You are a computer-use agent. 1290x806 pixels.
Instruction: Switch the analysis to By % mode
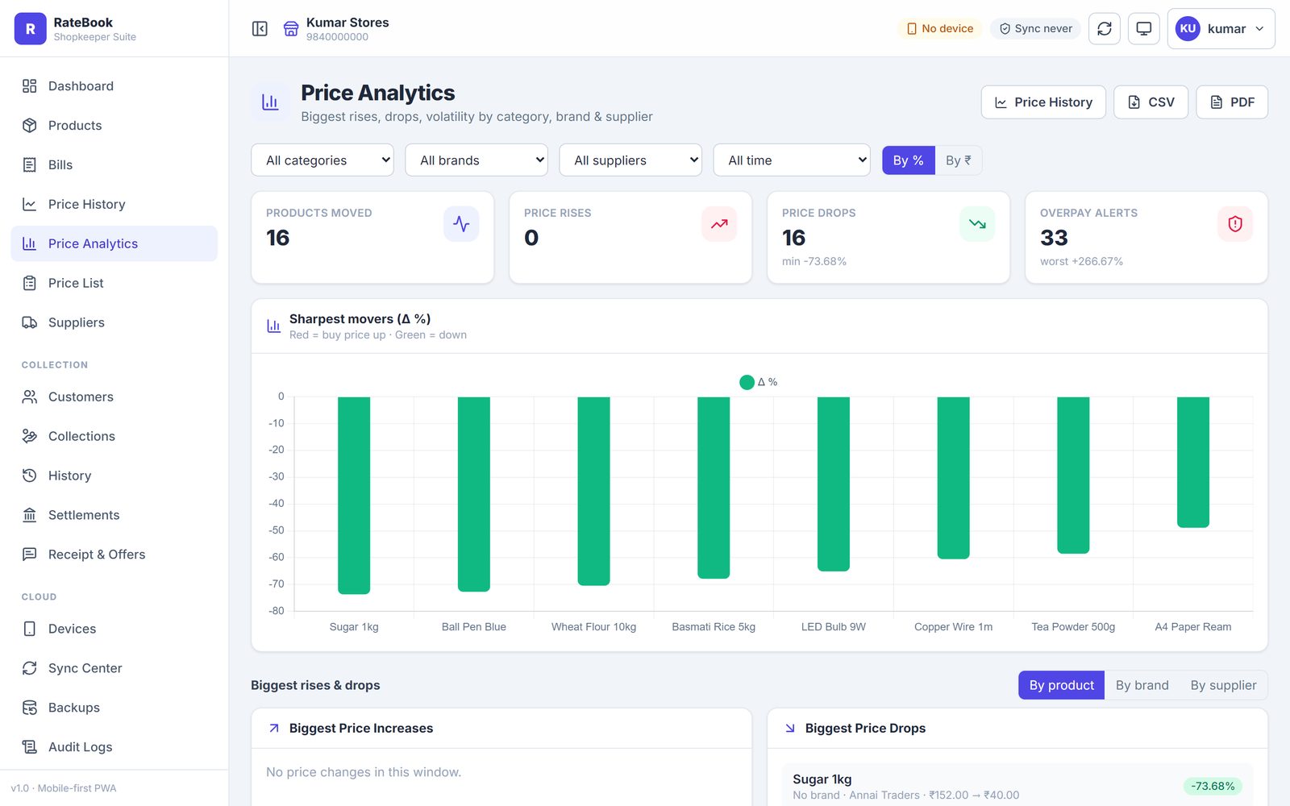pos(909,160)
